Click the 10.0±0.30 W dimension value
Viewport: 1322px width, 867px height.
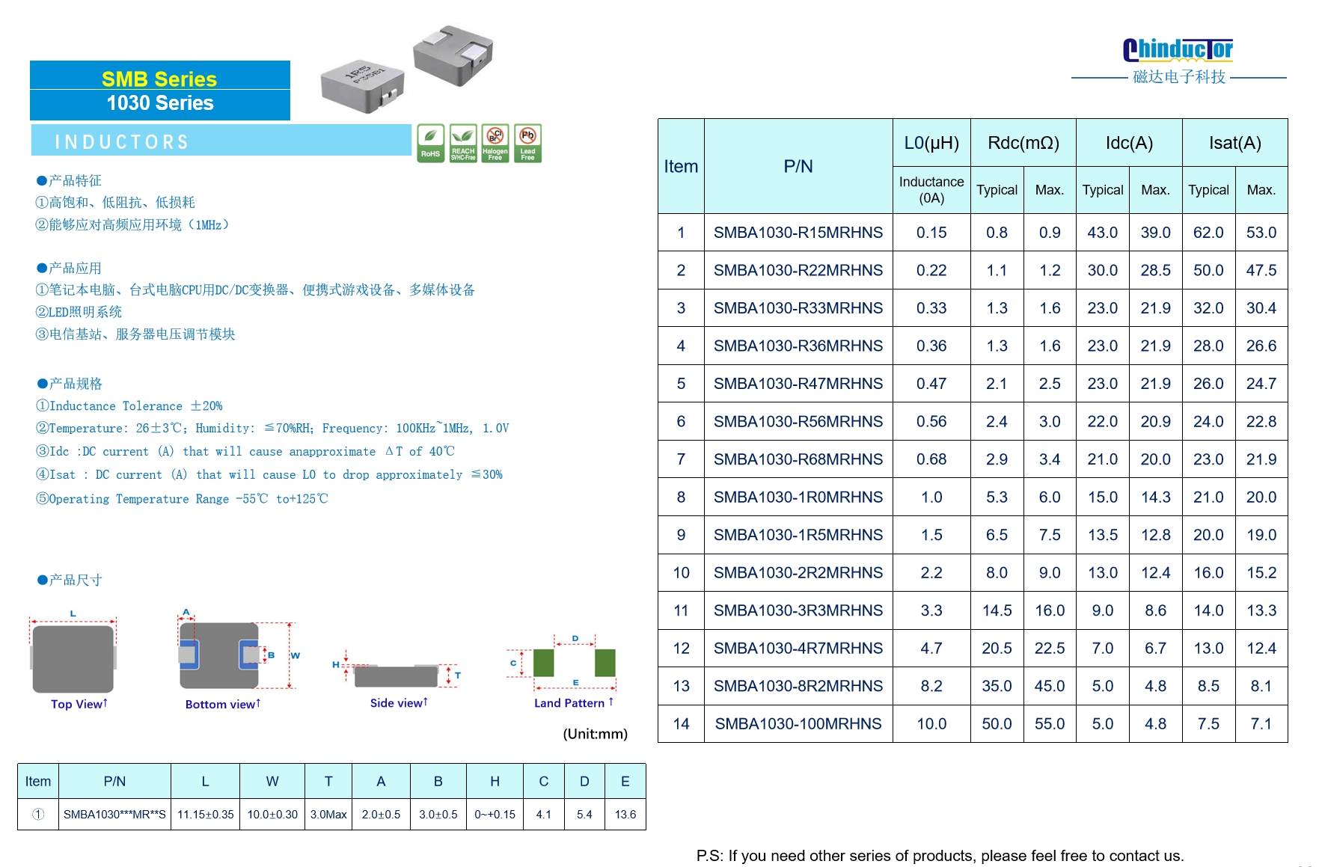coord(272,815)
